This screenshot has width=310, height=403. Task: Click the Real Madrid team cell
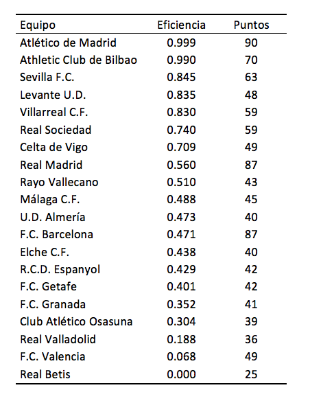pyautogui.click(x=51, y=165)
